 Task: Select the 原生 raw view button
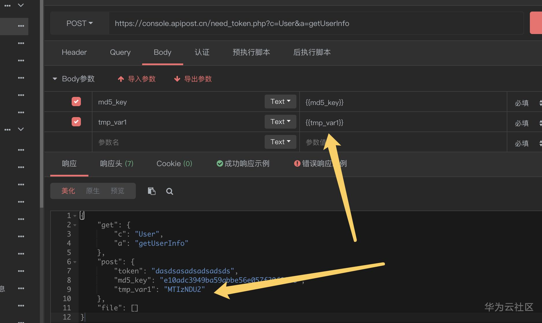[x=93, y=191]
